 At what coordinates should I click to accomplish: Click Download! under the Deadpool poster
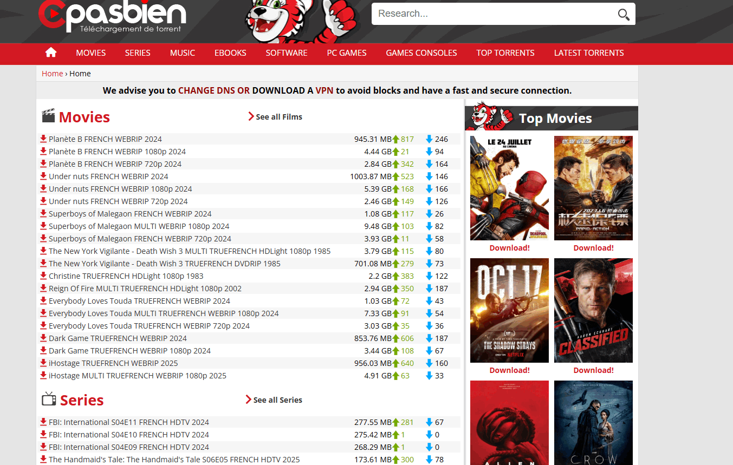click(x=509, y=248)
